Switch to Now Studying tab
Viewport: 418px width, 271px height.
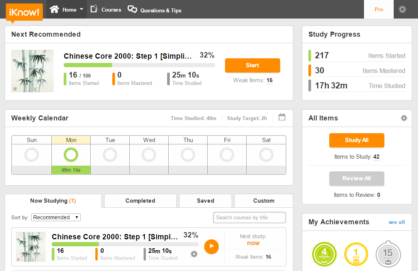pyautogui.click(x=53, y=201)
